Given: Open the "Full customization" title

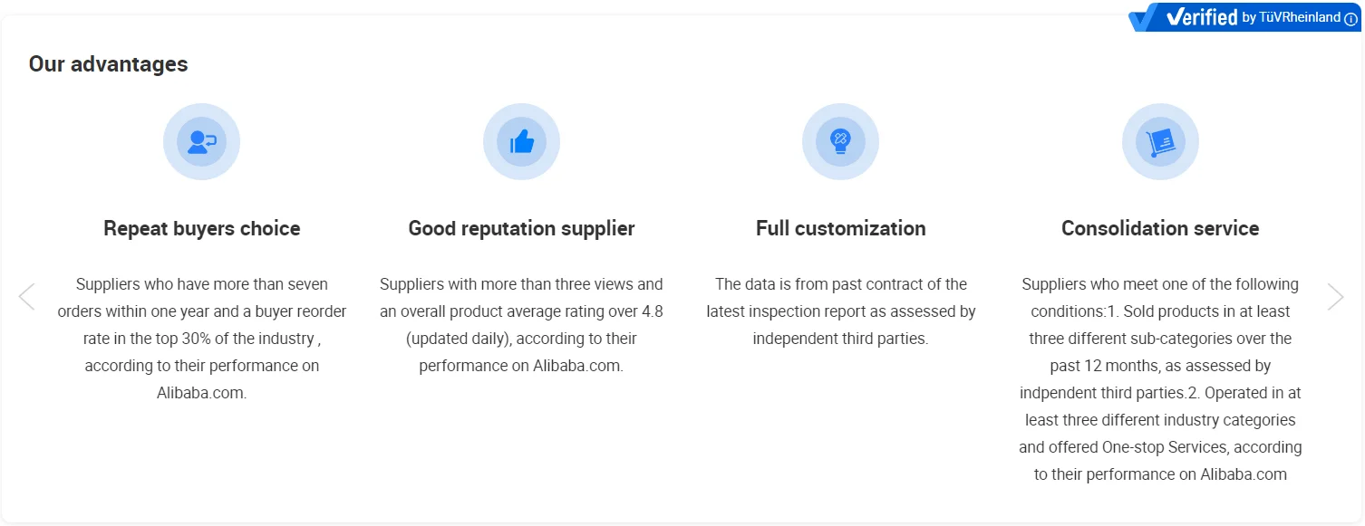Looking at the screenshot, I should pos(840,228).
